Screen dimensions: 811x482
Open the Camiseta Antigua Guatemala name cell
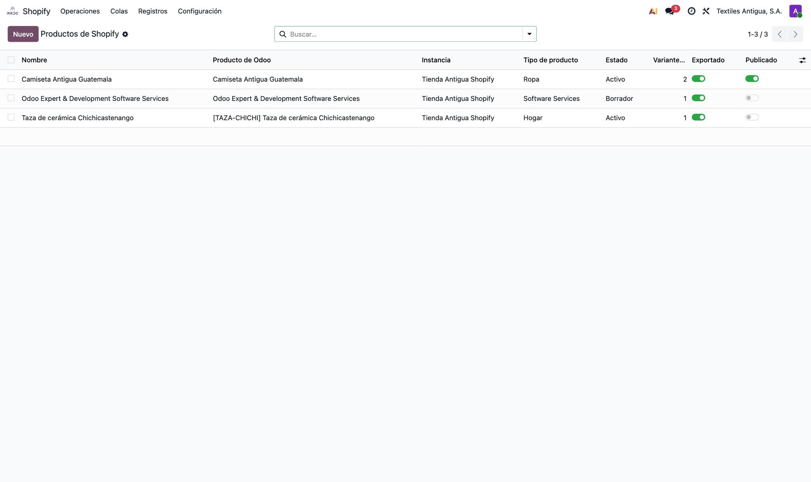(x=66, y=79)
